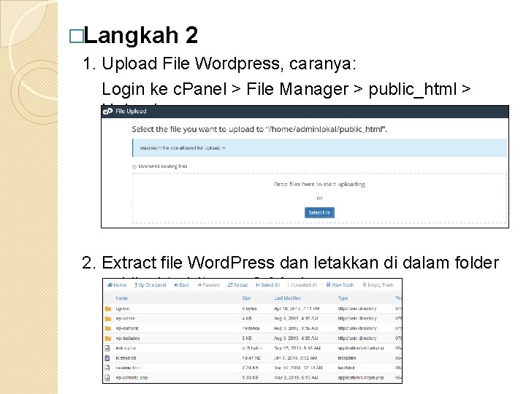Image resolution: width=526 pixels, height=394 pixels.
Task: Click the wp-admin folder icon
Action: click(x=107, y=319)
